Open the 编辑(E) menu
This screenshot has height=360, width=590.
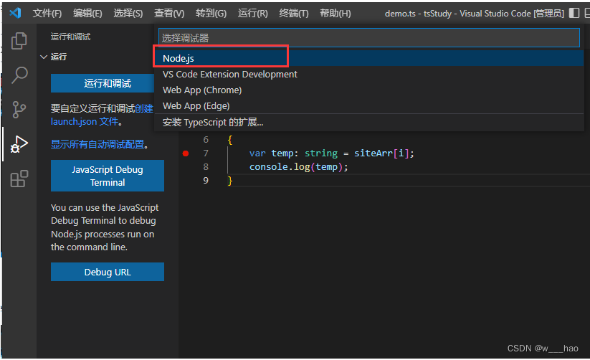87,14
